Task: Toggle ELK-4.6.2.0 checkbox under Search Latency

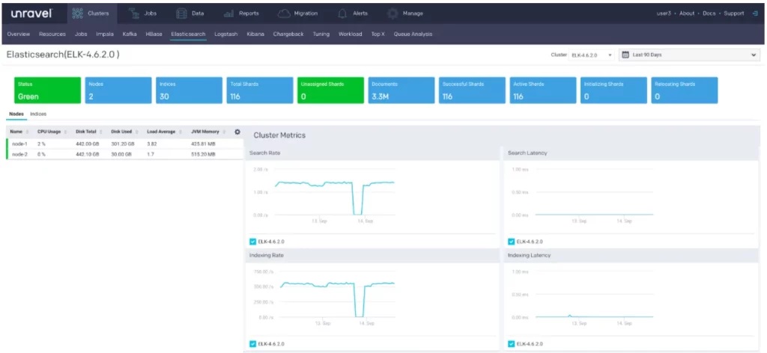Action: [x=512, y=242]
